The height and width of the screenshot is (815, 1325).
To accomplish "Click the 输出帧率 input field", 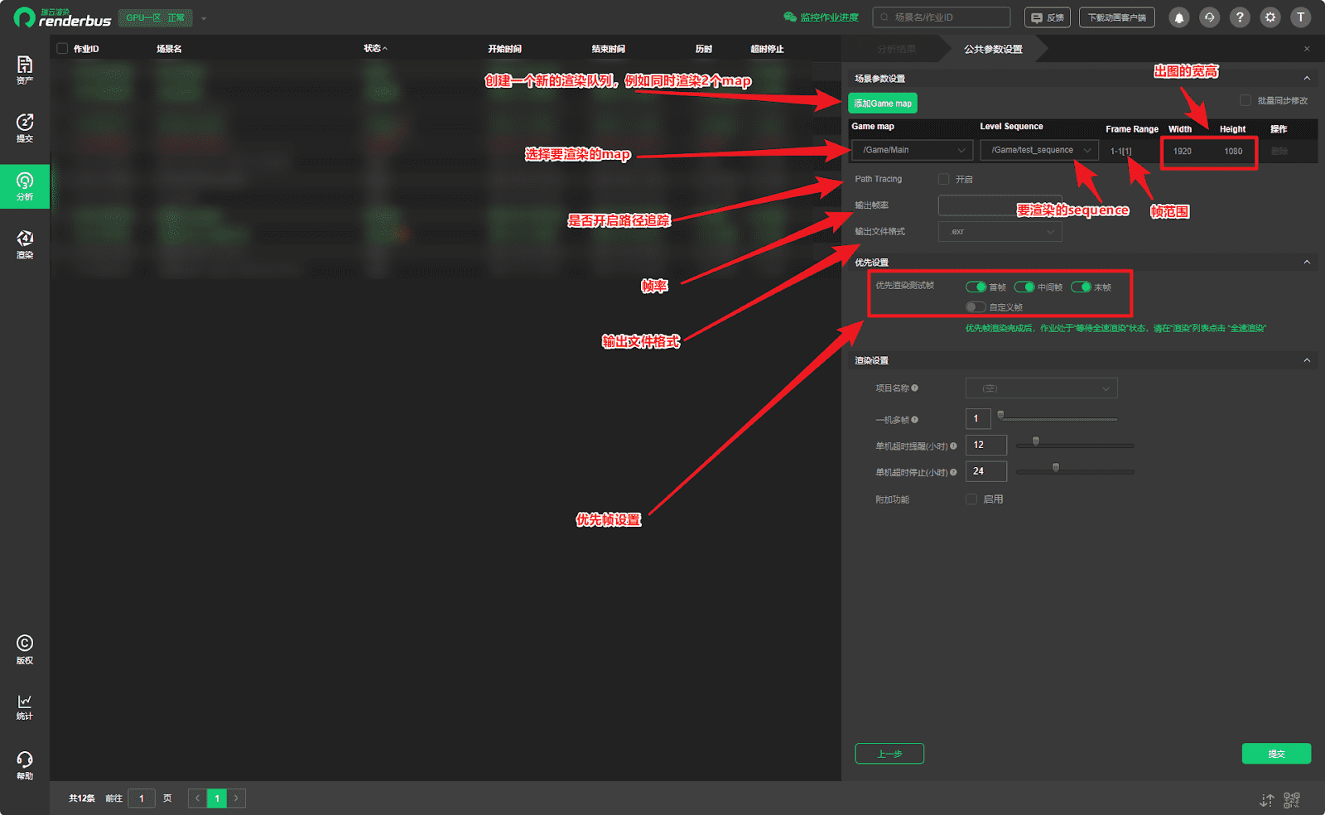I will 1000,205.
